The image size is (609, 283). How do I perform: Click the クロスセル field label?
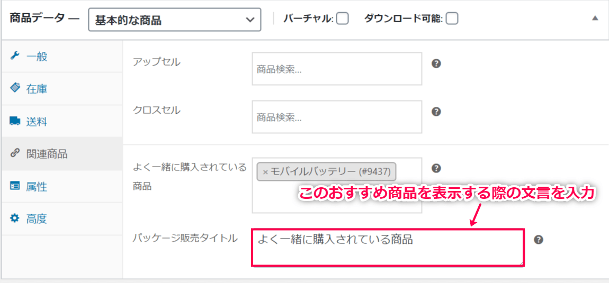click(156, 110)
